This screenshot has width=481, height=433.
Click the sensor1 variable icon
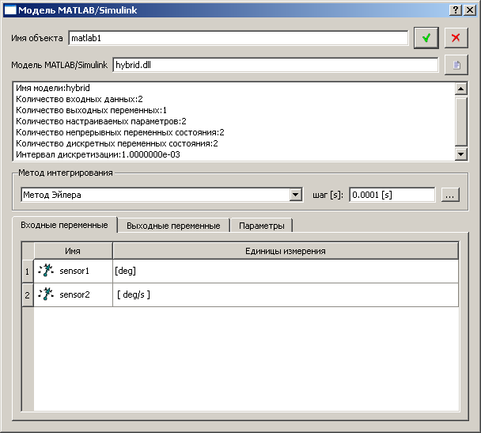[x=46, y=271]
